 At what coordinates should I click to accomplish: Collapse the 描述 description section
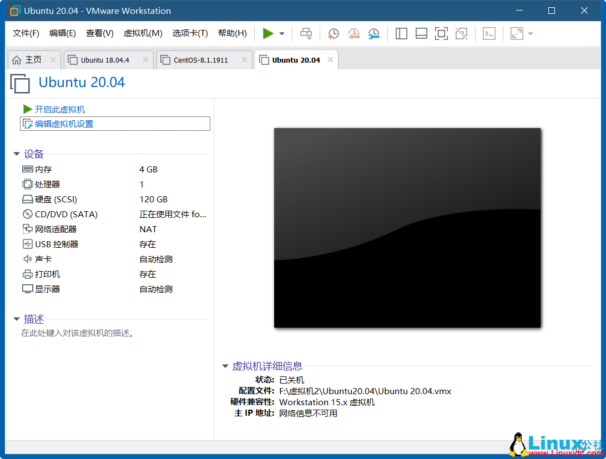17,319
